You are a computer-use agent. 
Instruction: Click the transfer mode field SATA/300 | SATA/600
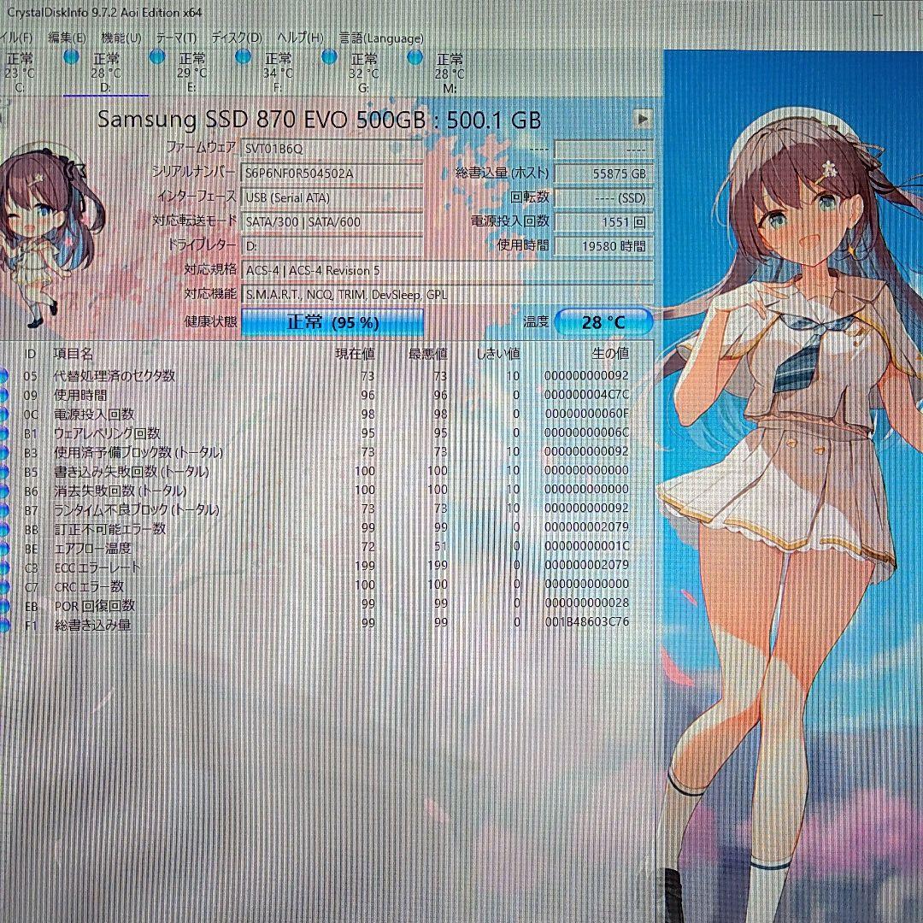point(332,222)
